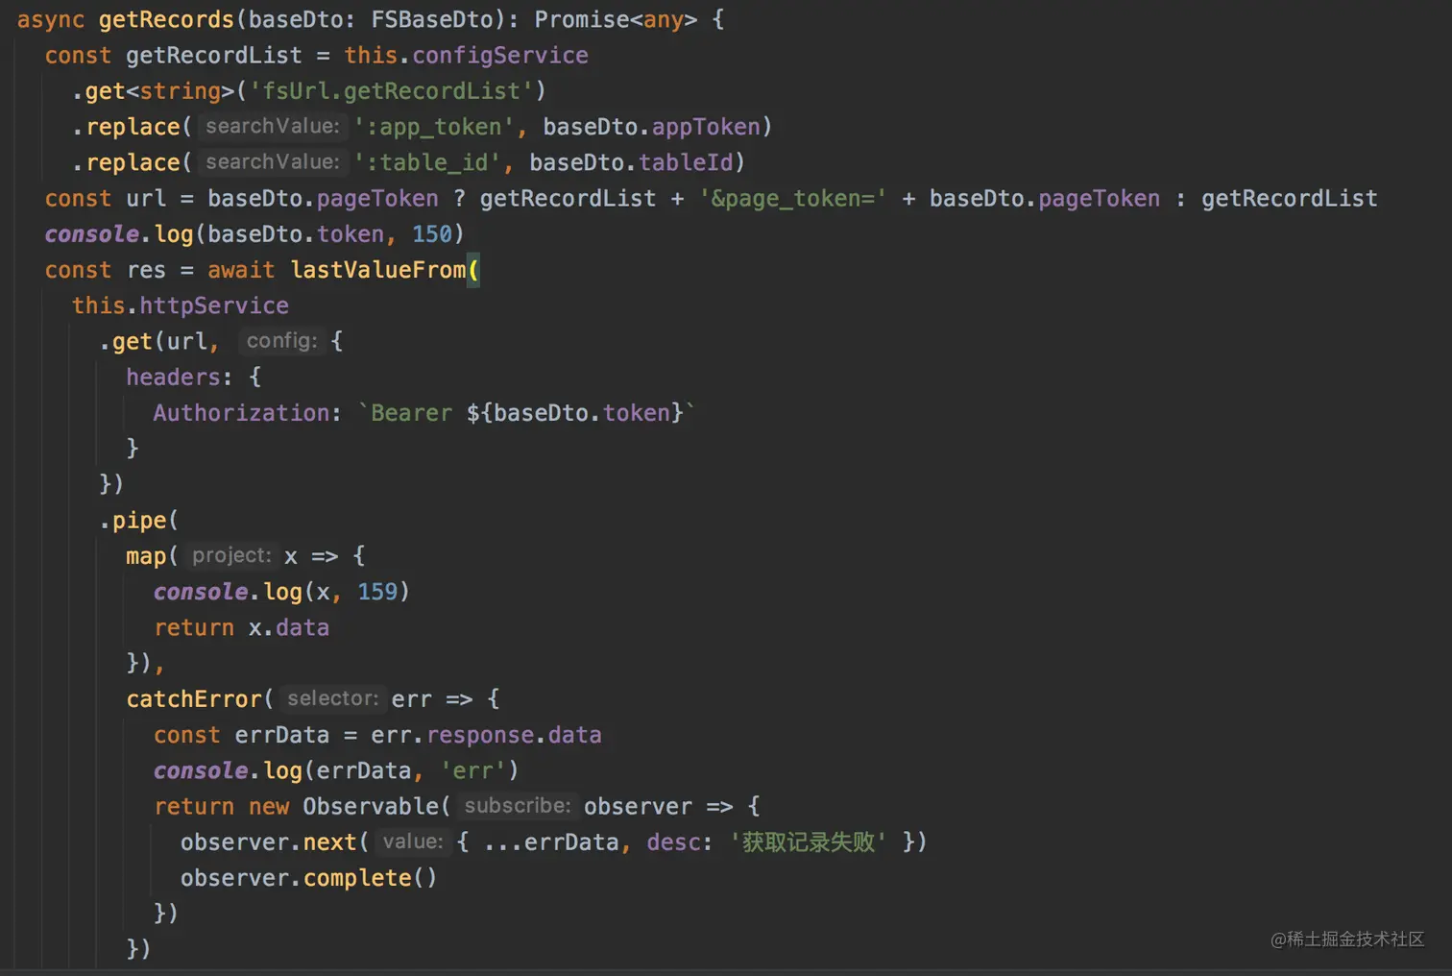
Task: Click the desc property key
Action: pyautogui.click(x=673, y=842)
